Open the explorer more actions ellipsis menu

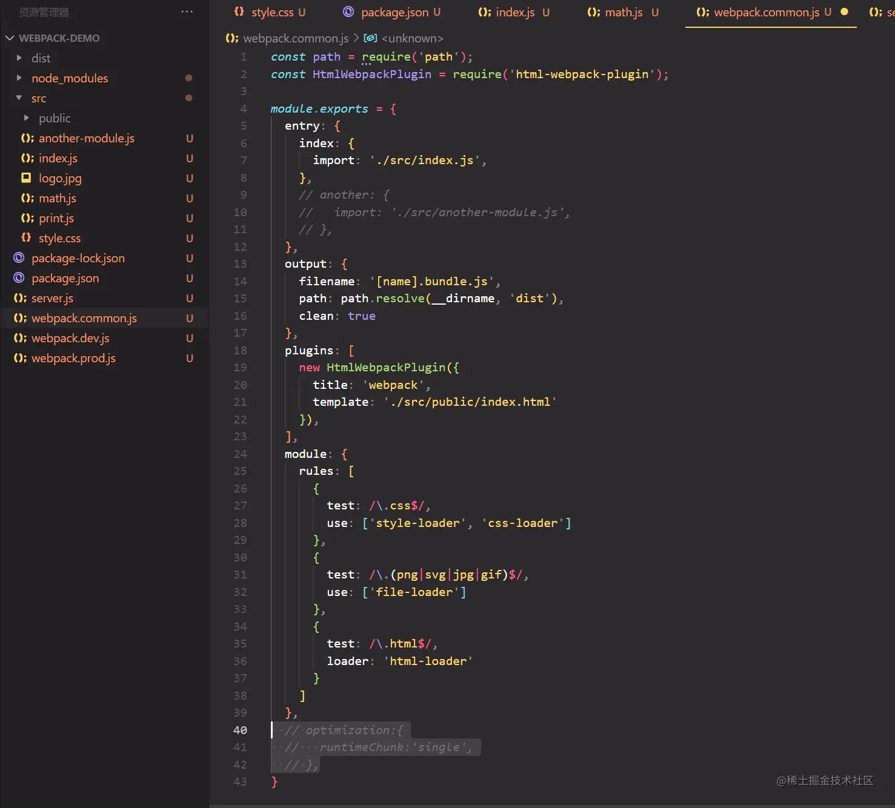tap(187, 12)
